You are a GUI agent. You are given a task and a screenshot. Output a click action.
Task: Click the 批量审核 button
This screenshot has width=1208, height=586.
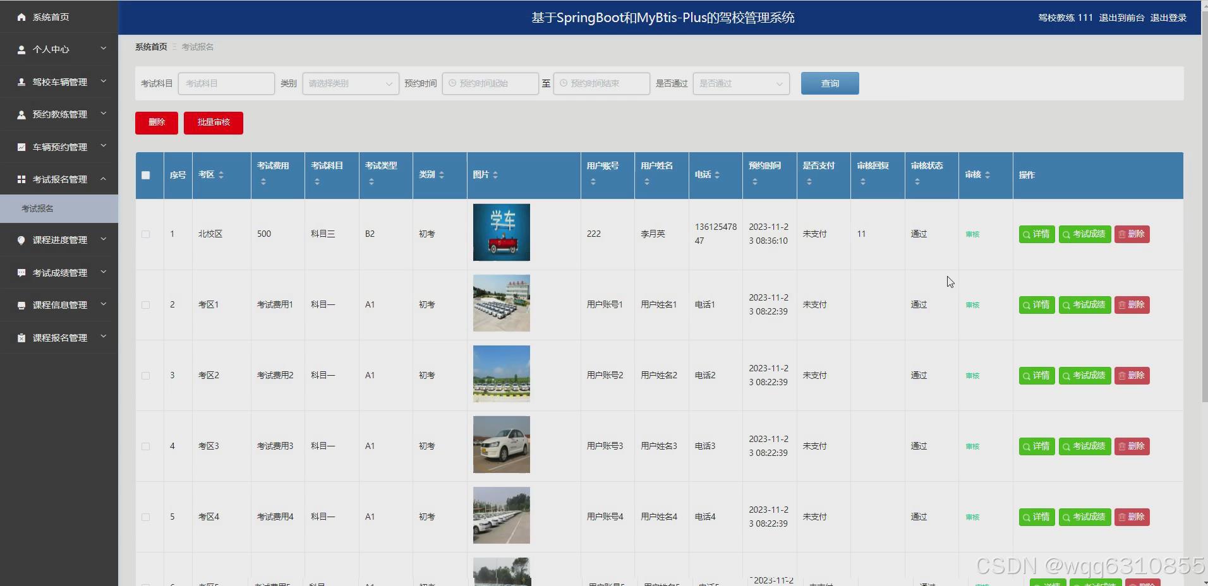pyautogui.click(x=214, y=123)
